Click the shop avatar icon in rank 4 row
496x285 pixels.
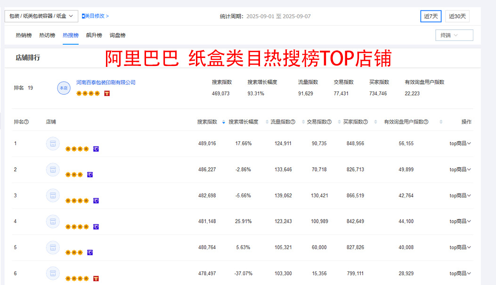53,221
